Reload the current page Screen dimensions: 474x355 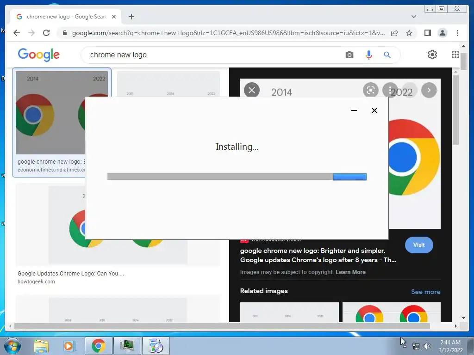click(x=46, y=33)
